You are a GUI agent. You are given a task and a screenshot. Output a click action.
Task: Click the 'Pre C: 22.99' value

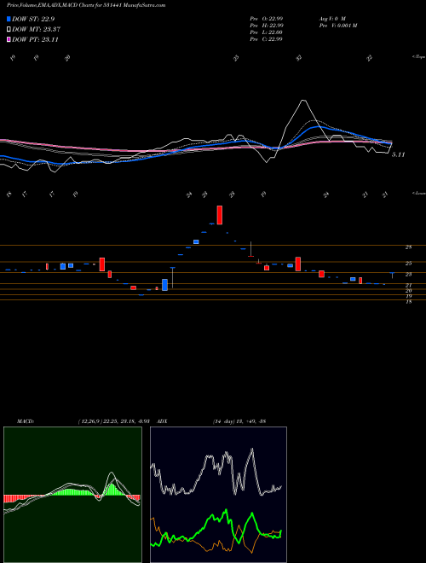tap(267, 39)
